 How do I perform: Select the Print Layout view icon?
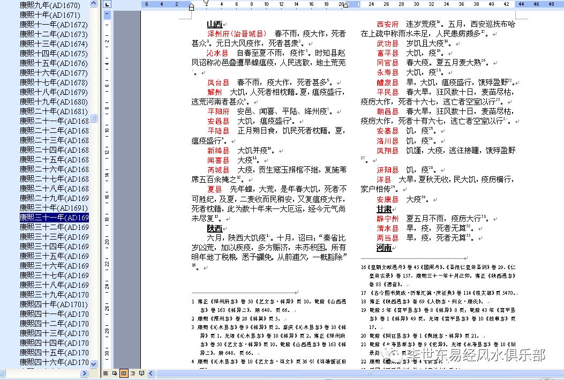pyautogui.click(x=123, y=373)
